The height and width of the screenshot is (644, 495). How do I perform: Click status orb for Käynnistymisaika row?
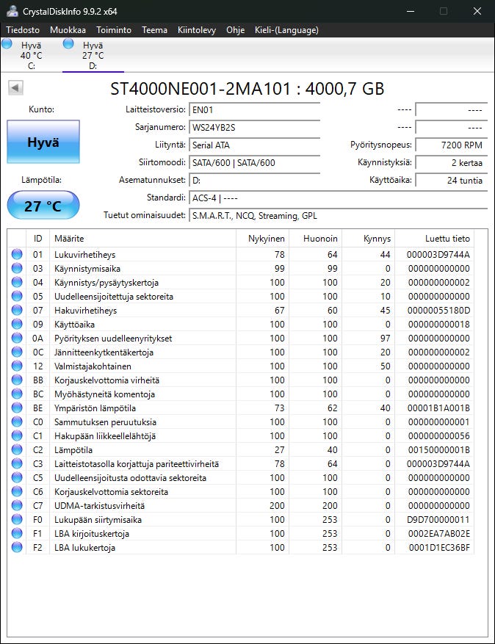(x=17, y=268)
